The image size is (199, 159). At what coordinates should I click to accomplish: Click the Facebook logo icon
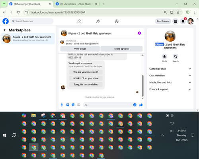click(6, 21)
